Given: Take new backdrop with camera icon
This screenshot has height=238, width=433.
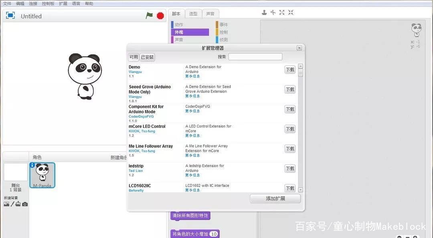Looking at the screenshot, I should (25, 204).
